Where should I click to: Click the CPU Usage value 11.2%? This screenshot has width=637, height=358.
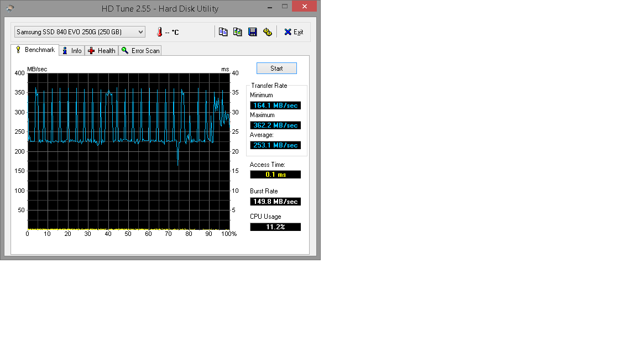tap(275, 227)
